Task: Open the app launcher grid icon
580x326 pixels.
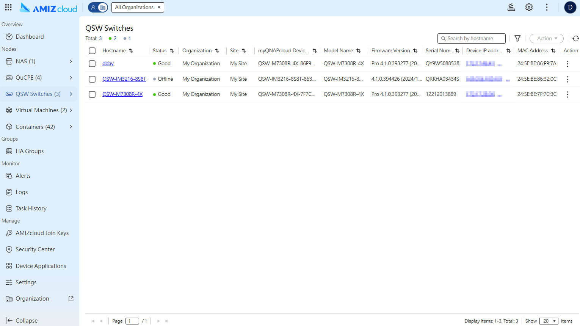Action: [8, 7]
